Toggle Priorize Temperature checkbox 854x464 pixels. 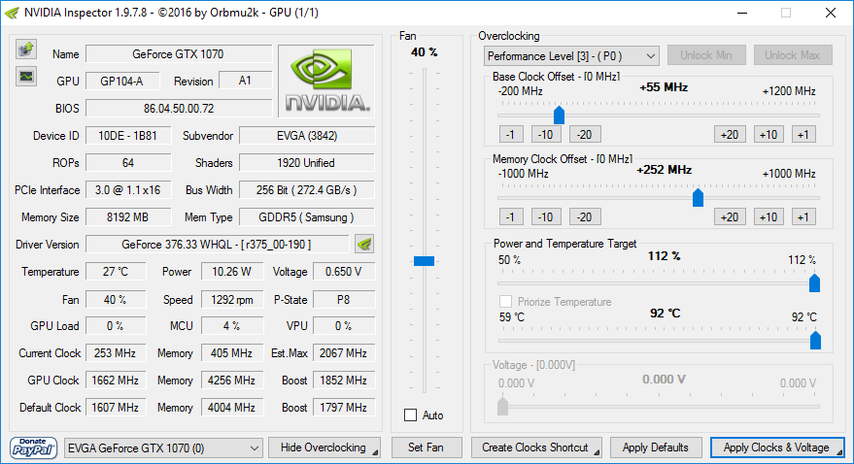point(505,301)
